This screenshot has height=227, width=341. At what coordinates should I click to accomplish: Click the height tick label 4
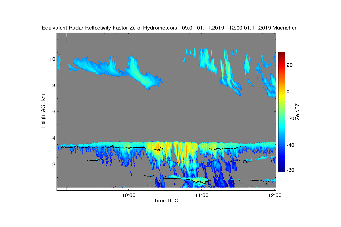point(54,138)
